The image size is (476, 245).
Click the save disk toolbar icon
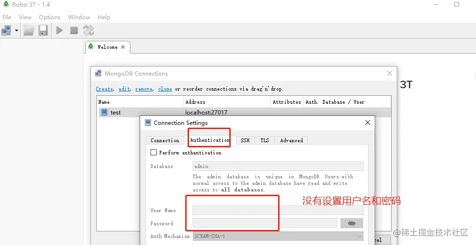[43, 31]
